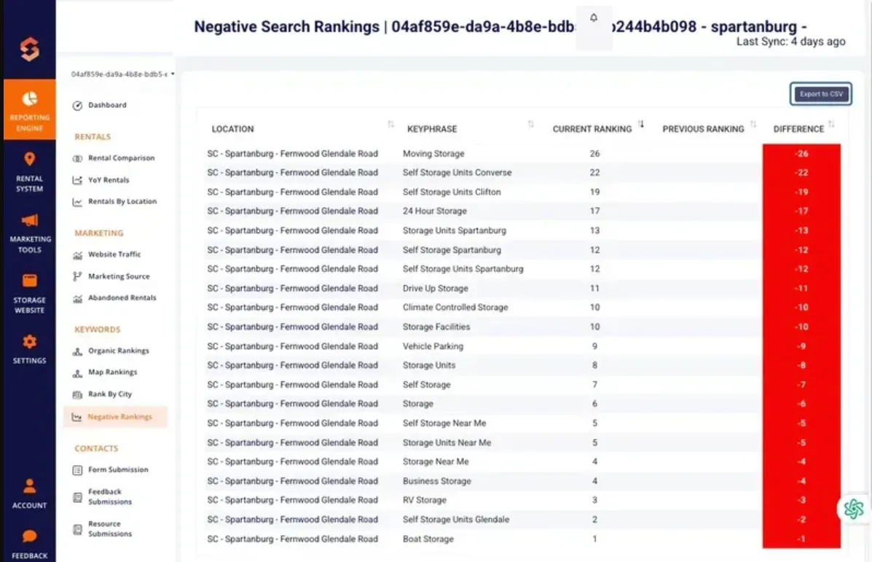This screenshot has height=562, width=872.
Task: Open the Feedback chat section
Action: (x=29, y=545)
